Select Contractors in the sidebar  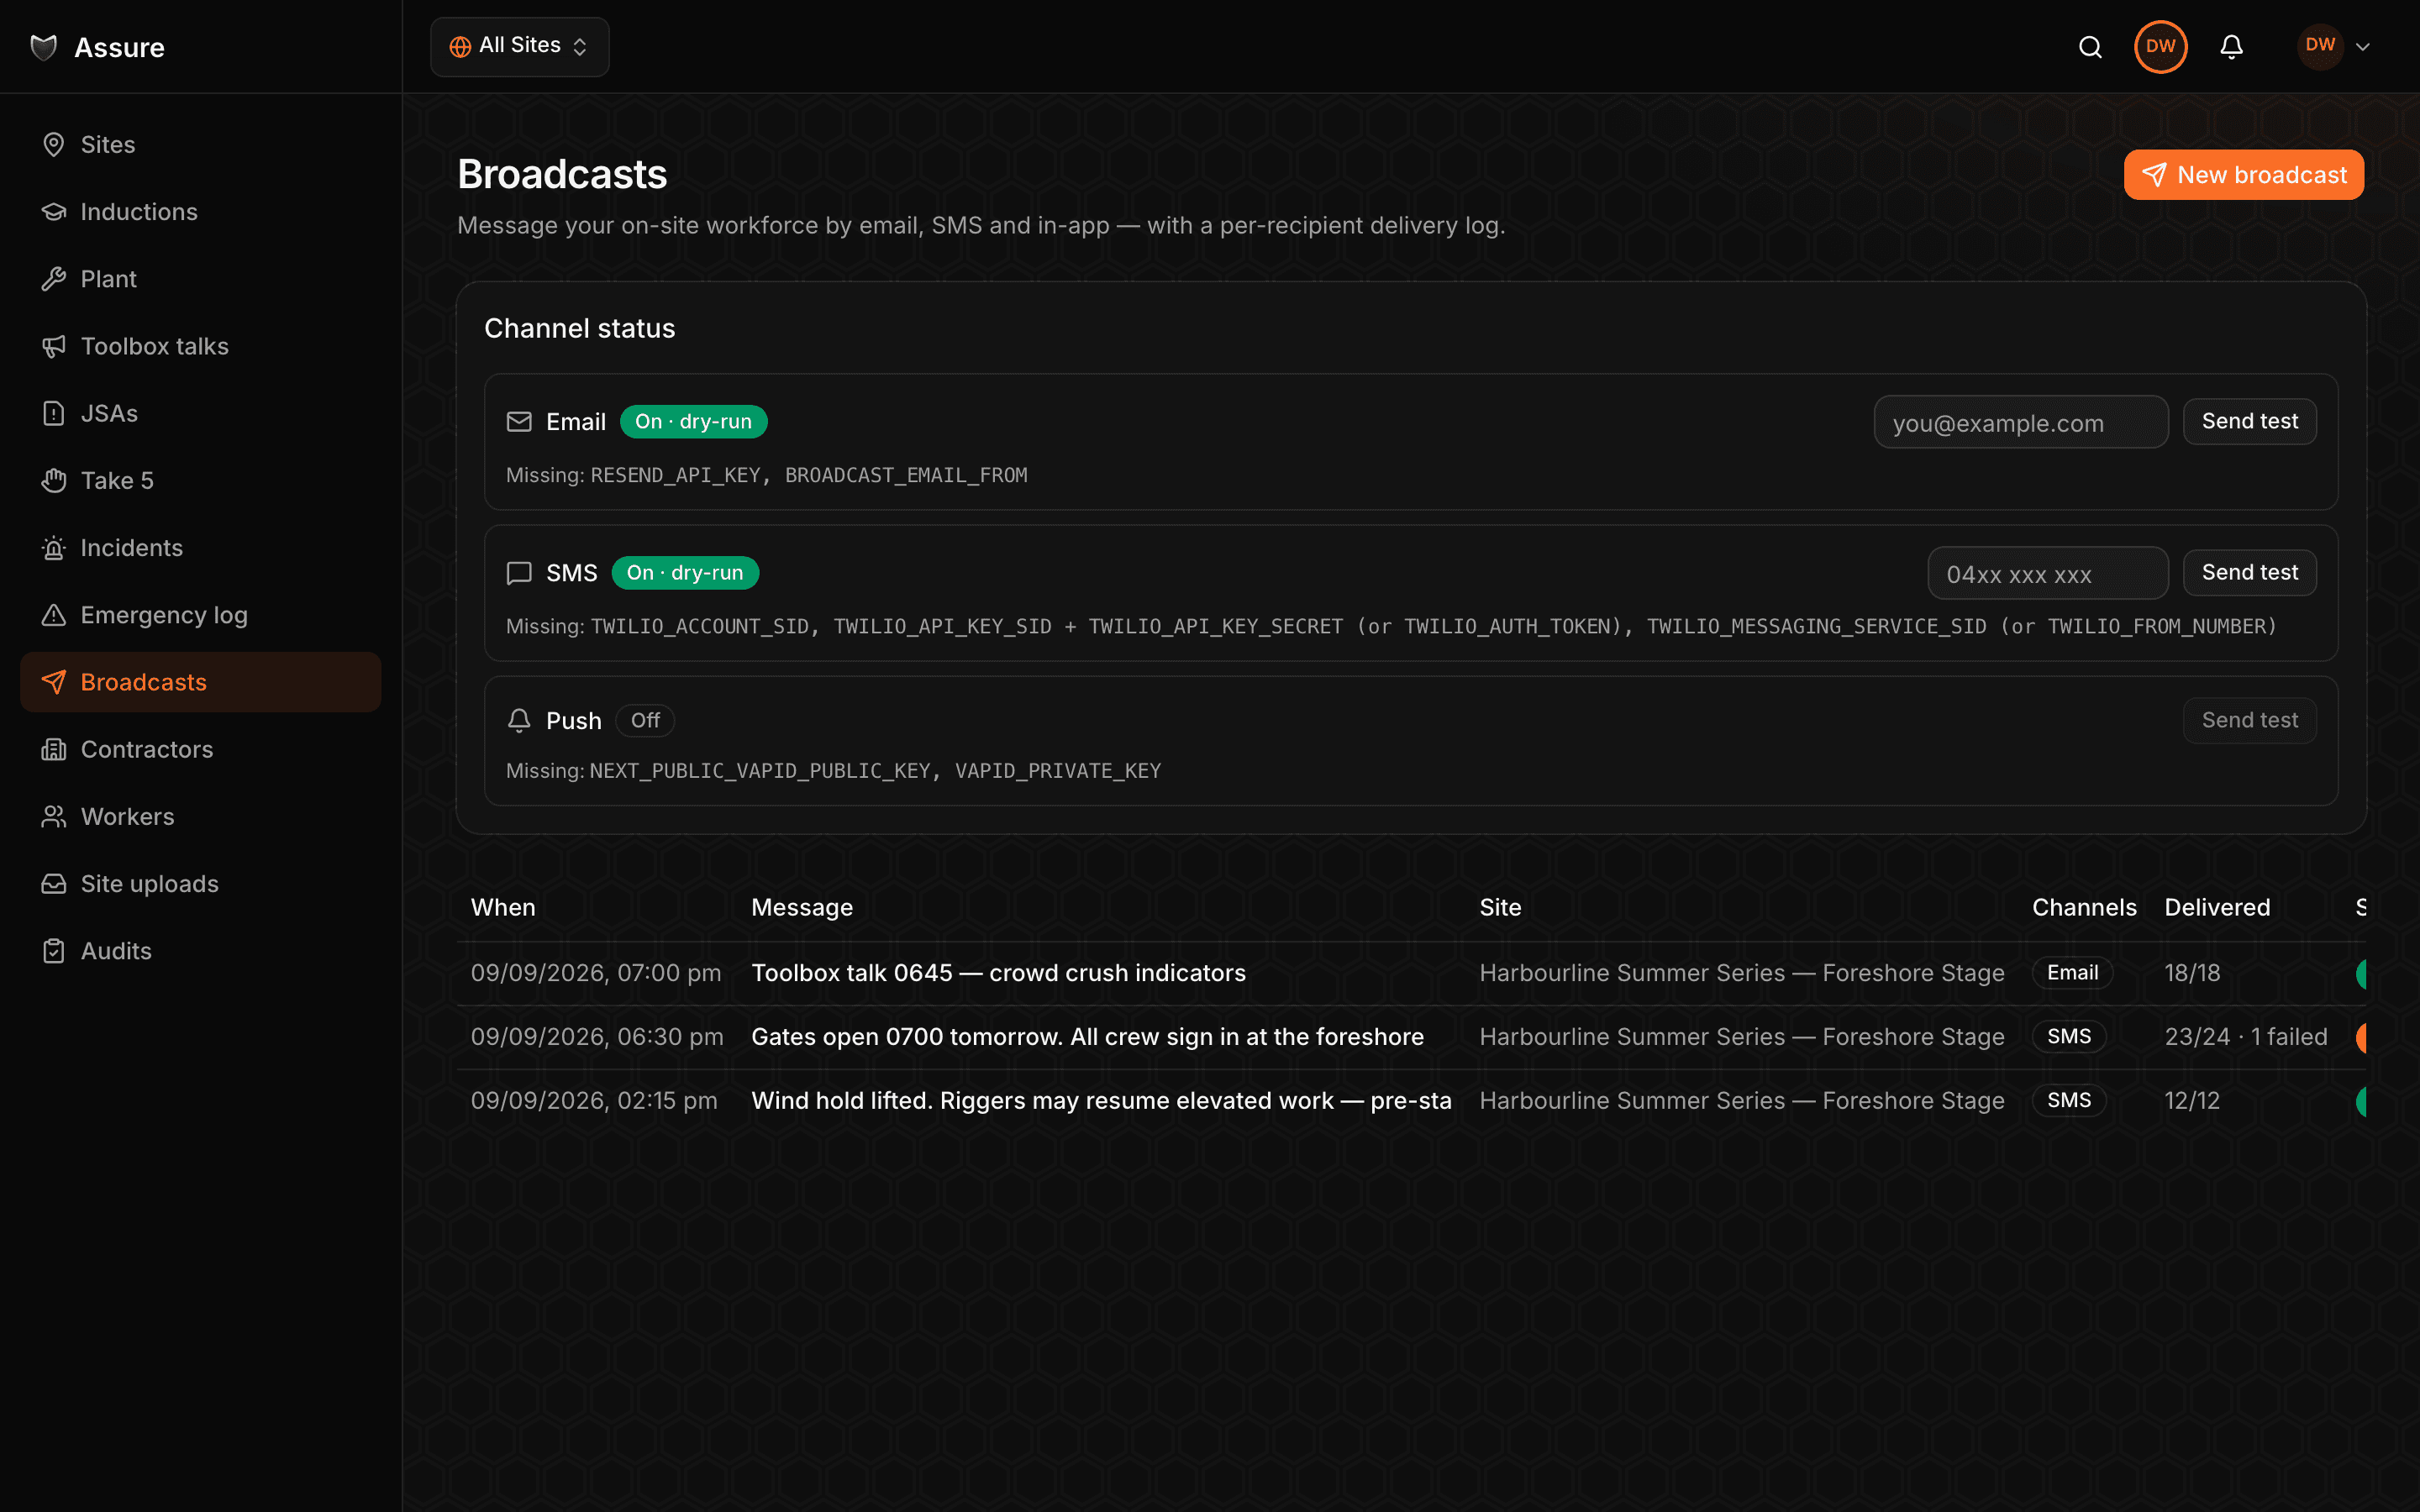pos(200,749)
